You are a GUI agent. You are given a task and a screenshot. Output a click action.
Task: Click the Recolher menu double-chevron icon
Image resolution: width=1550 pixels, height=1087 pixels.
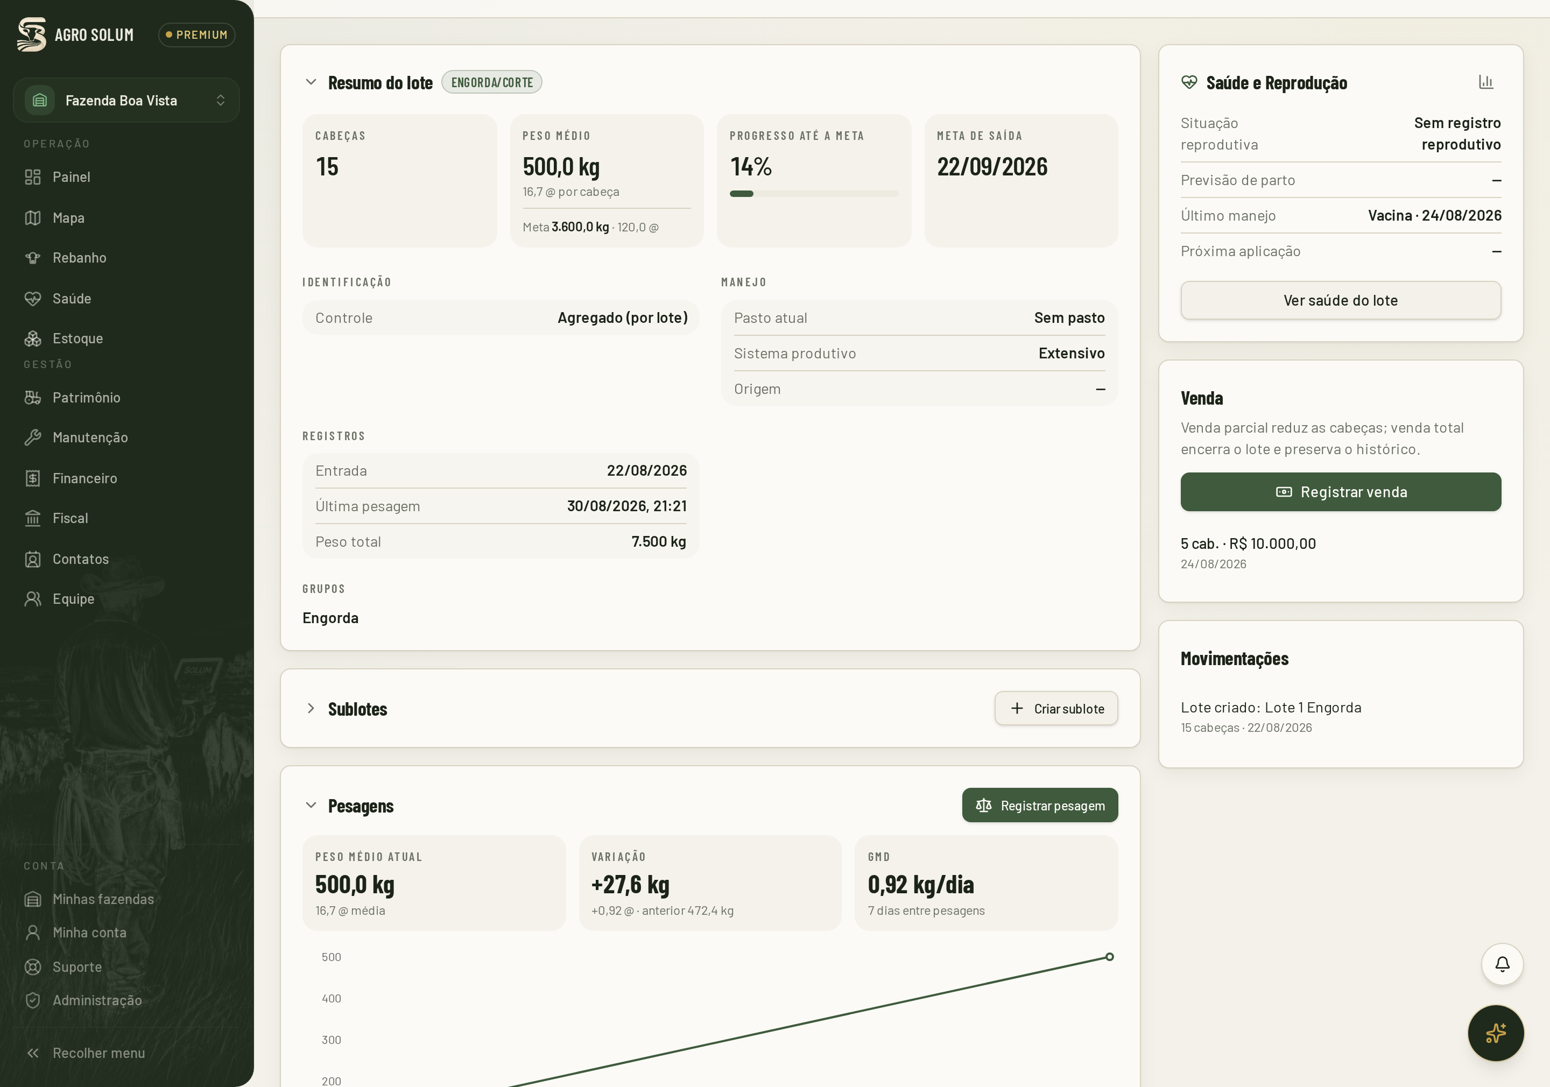click(32, 1053)
